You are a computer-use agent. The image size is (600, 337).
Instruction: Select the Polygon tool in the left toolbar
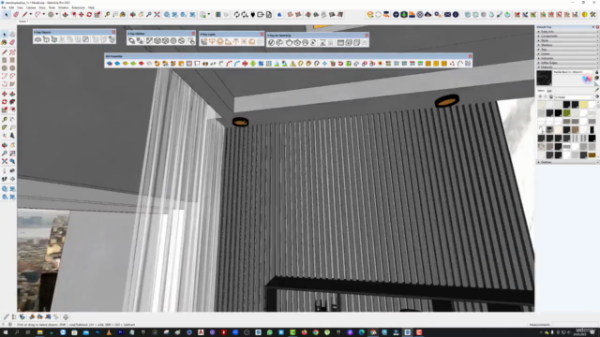pyautogui.click(x=12, y=68)
